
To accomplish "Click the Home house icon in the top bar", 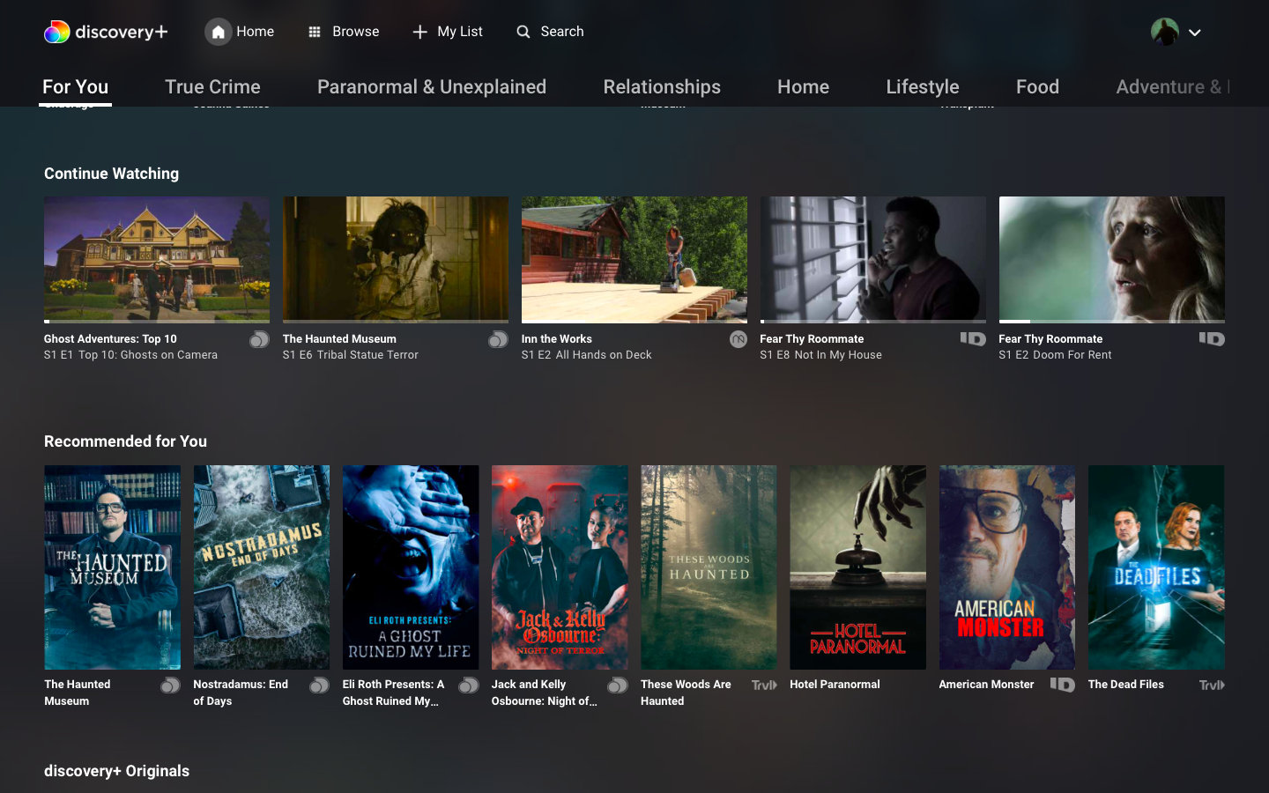I will coord(219,32).
